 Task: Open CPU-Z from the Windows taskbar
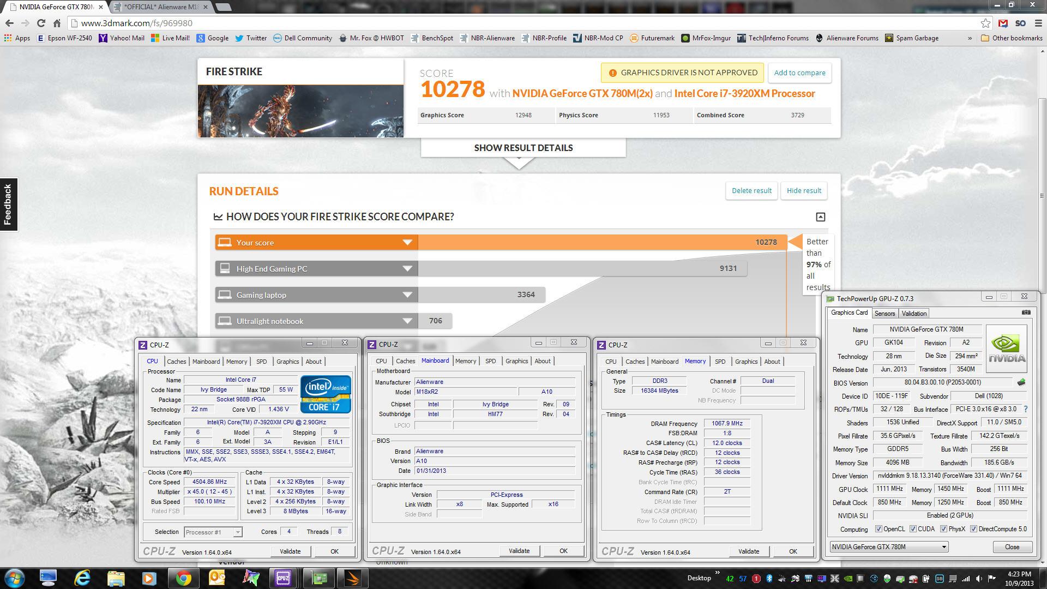tap(283, 578)
